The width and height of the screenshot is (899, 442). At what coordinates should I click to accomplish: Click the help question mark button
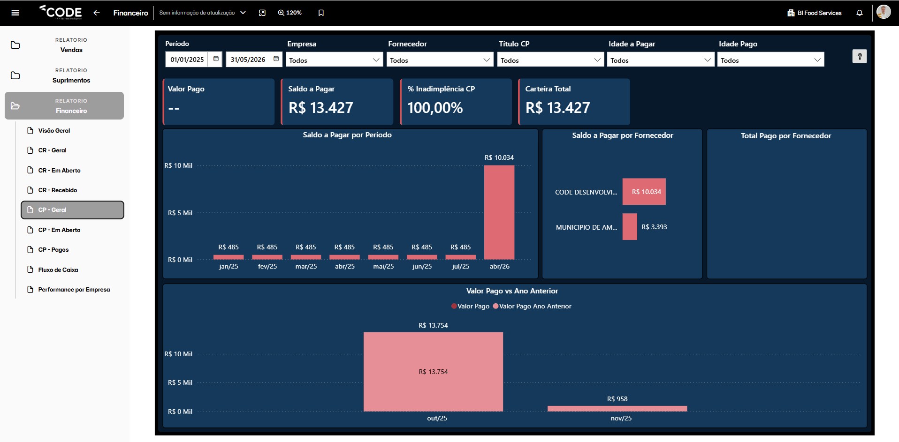coord(859,56)
